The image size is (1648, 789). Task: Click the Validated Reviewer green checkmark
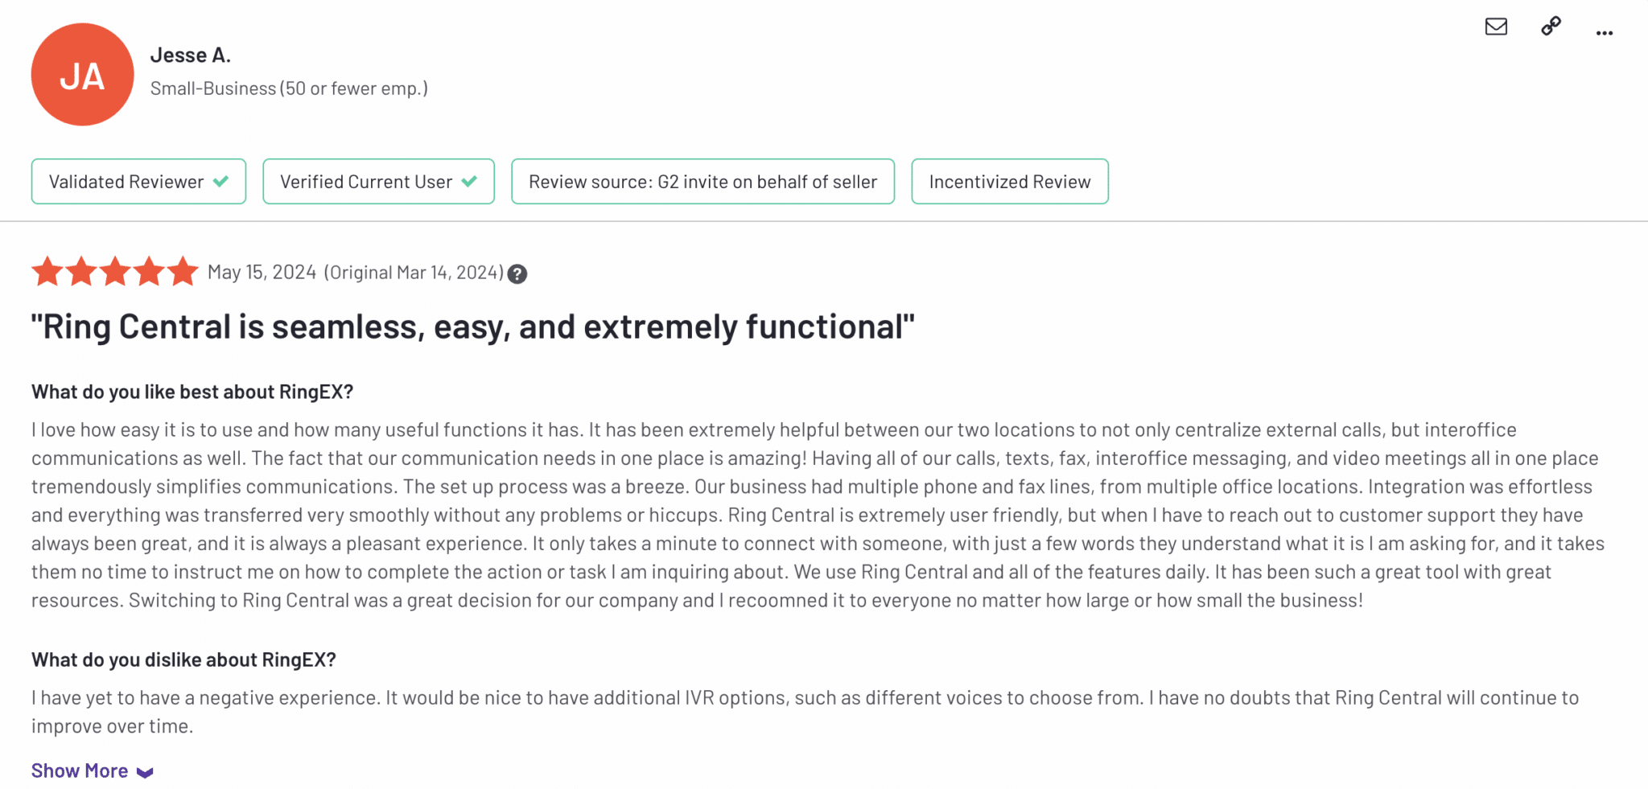pyautogui.click(x=221, y=182)
